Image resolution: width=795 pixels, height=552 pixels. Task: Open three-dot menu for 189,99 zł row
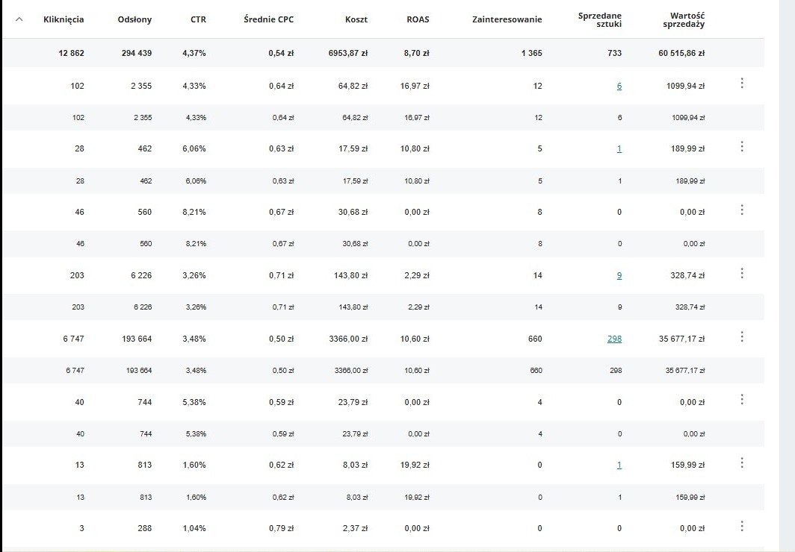[741, 146]
